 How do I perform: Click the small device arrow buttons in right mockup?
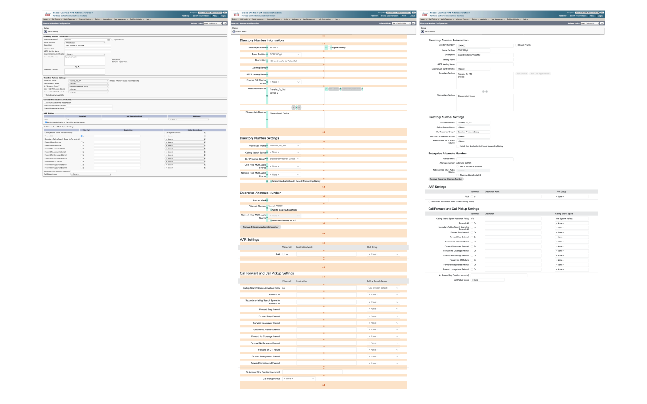tap(485, 92)
